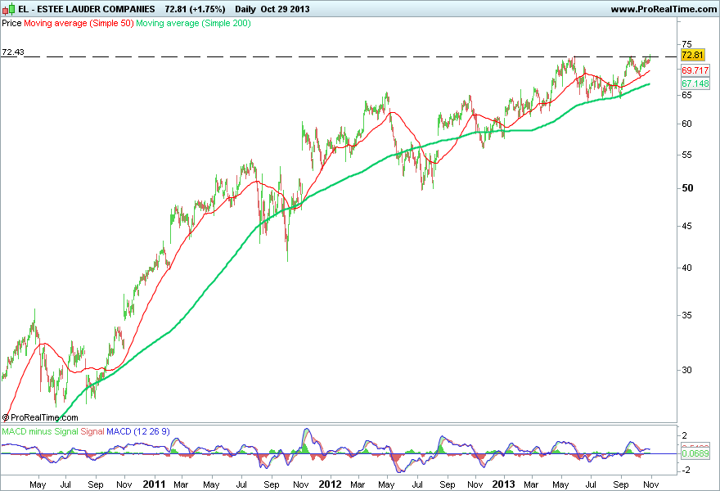This screenshot has width=720, height=491.
Task: Click the 30 price level on axis
Action: pyautogui.click(x=686, y=370)
